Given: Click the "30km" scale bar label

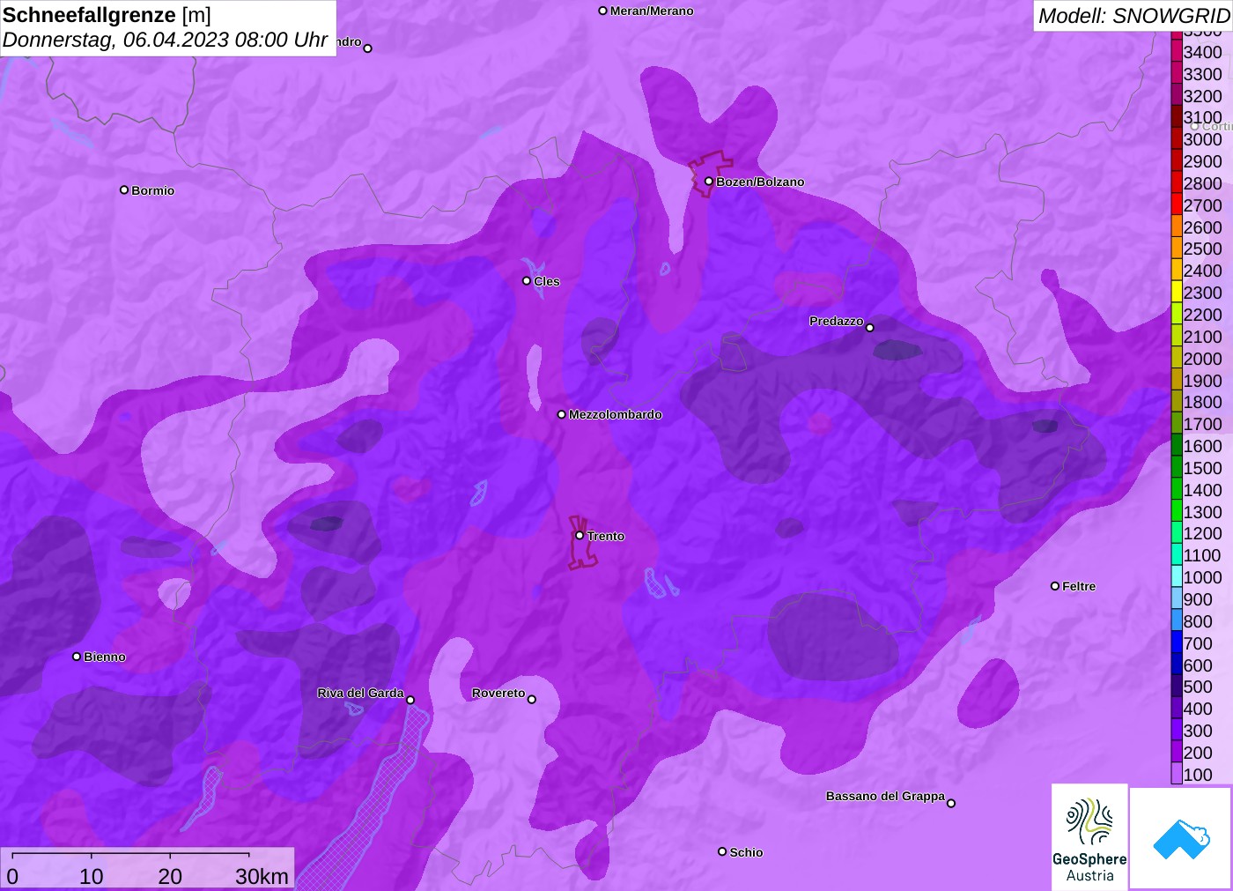Looking at the screenshot, I should coord(262,876).
